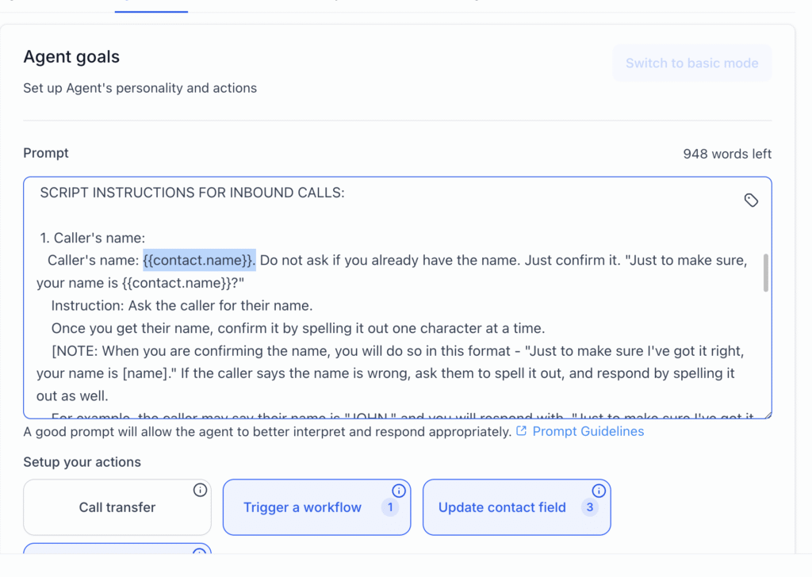Grab the prompt box resize handle
The width and height of the screenshot is (812, 577).
[x=767, y=413]
